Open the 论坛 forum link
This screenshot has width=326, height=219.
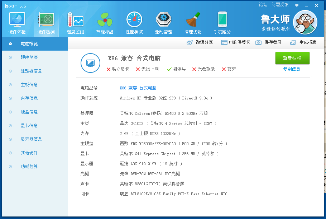click(x=263, y=5)
